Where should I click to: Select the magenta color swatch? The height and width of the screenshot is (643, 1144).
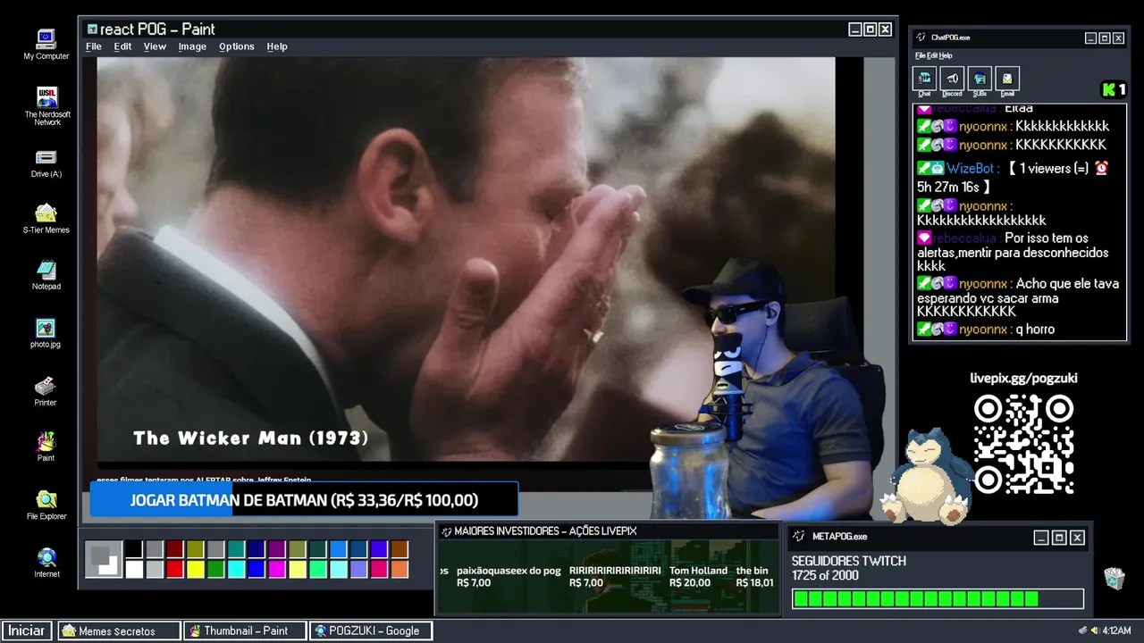click(277, 569)
